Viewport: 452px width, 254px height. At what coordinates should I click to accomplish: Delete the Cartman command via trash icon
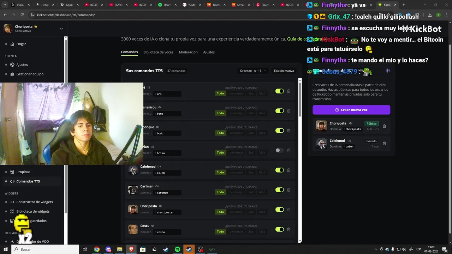(289, 190)
